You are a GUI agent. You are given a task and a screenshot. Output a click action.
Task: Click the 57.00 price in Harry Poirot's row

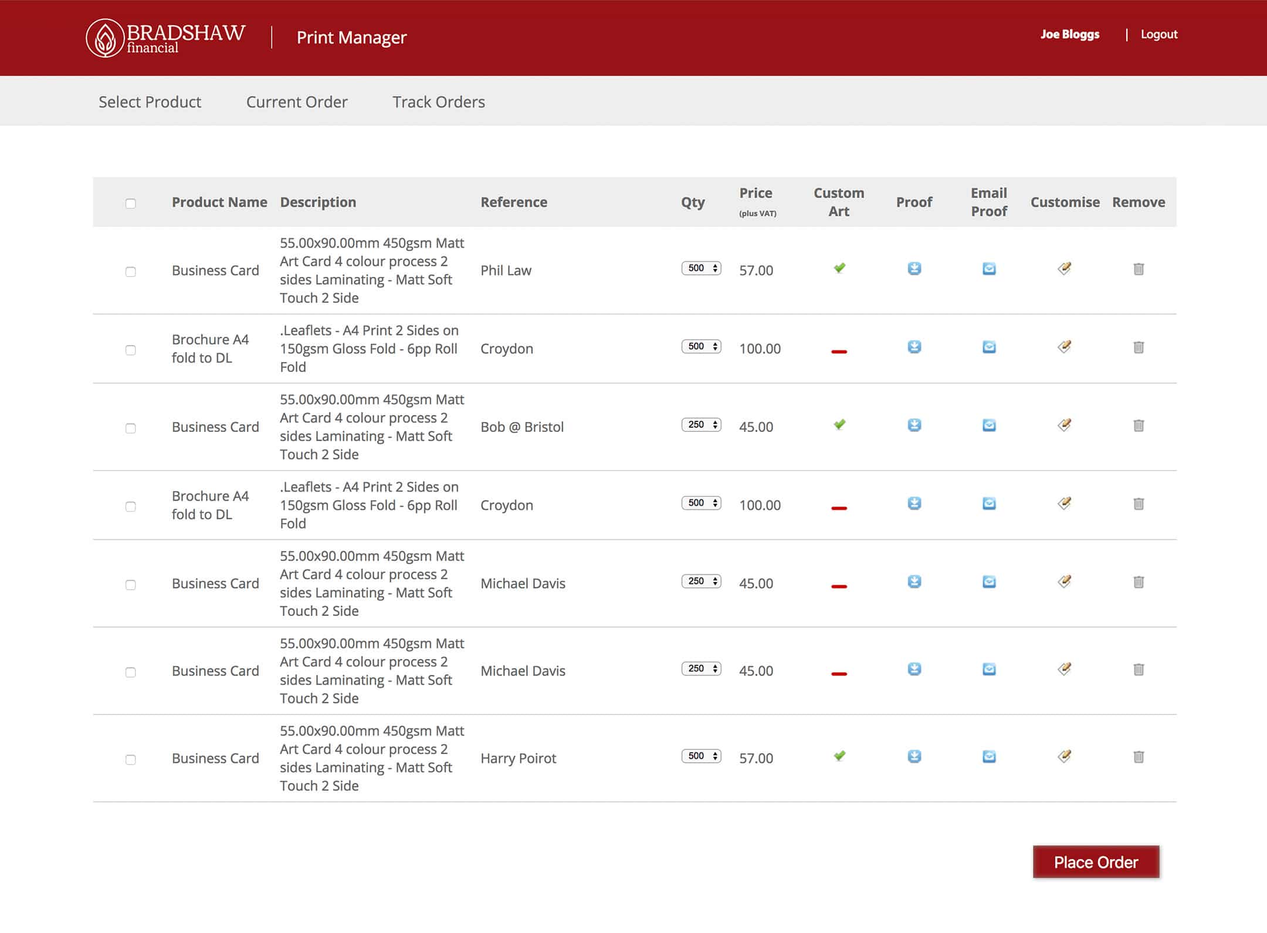pos(756,759)
